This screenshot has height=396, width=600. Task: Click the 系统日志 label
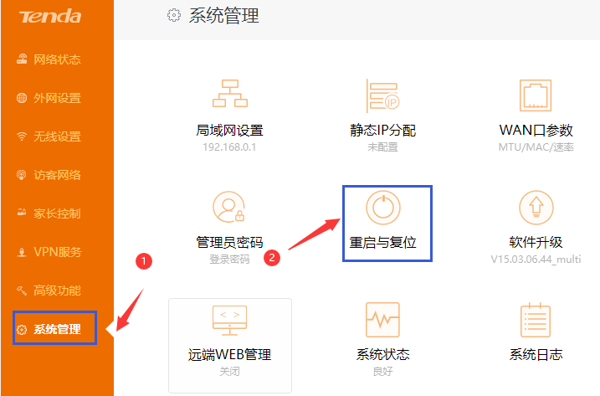536,355
